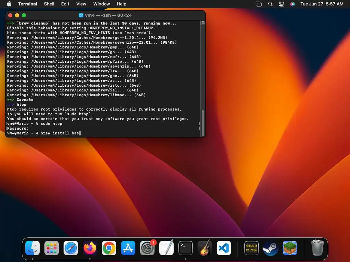Viewport: 350px width, 262px height.
Task: Open Spotlight search in the menu bar
Action: [270, 4]
